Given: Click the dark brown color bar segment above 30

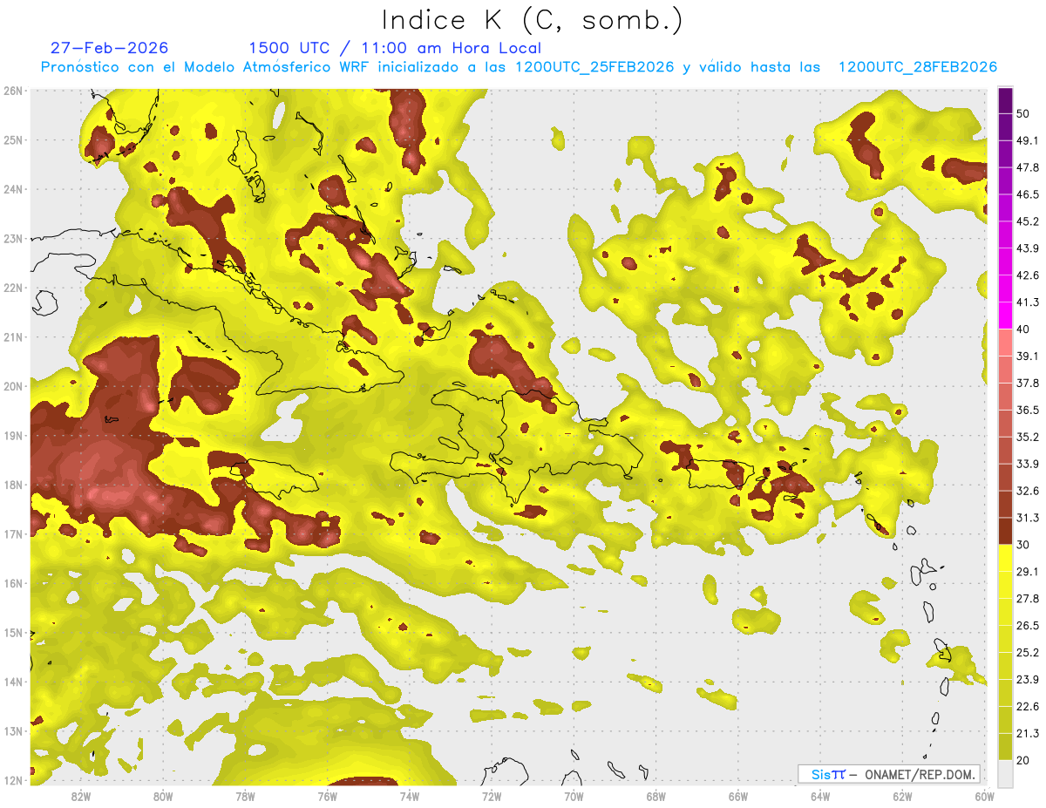Looking at the screenshot, I should tap(1005, 531).
